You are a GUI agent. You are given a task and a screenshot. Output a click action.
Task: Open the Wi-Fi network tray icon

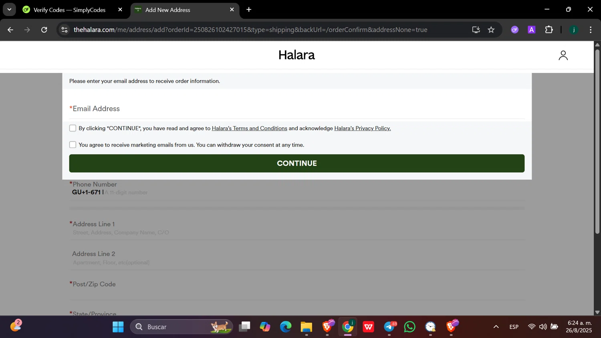[532, 327]
